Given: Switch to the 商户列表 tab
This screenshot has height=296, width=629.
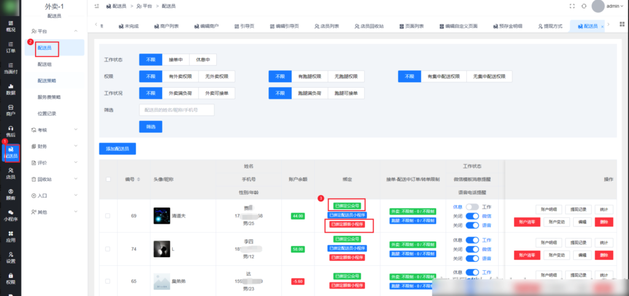Looking at the screenshot, I should 166,26.
